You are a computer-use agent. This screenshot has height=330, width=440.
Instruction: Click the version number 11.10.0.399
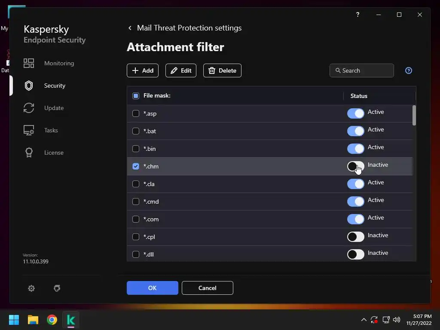click(x=36, y=262)
